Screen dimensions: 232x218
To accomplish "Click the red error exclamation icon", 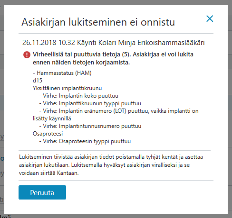I will tap(27, 55).
